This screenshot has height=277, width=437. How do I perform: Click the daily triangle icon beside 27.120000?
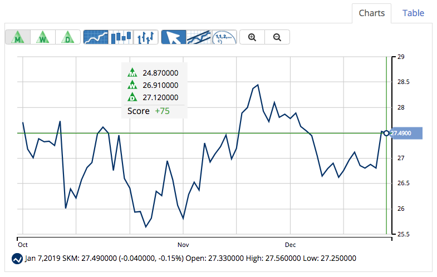click(132, 97)
